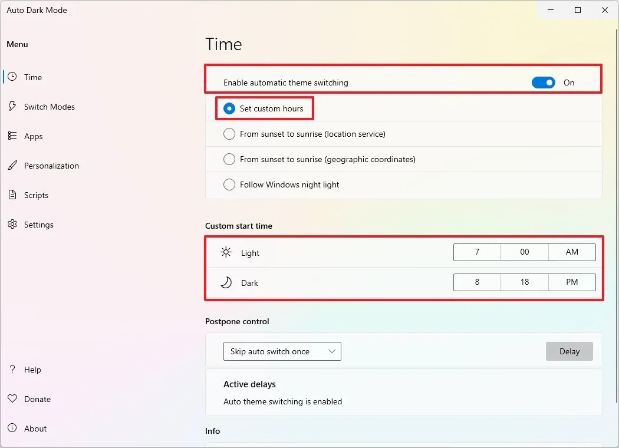Image resolution: width=619 pixels, height=448 pixels.
Task: Open the Skip auto switch once dropdown
Action: tap(282, 351)
